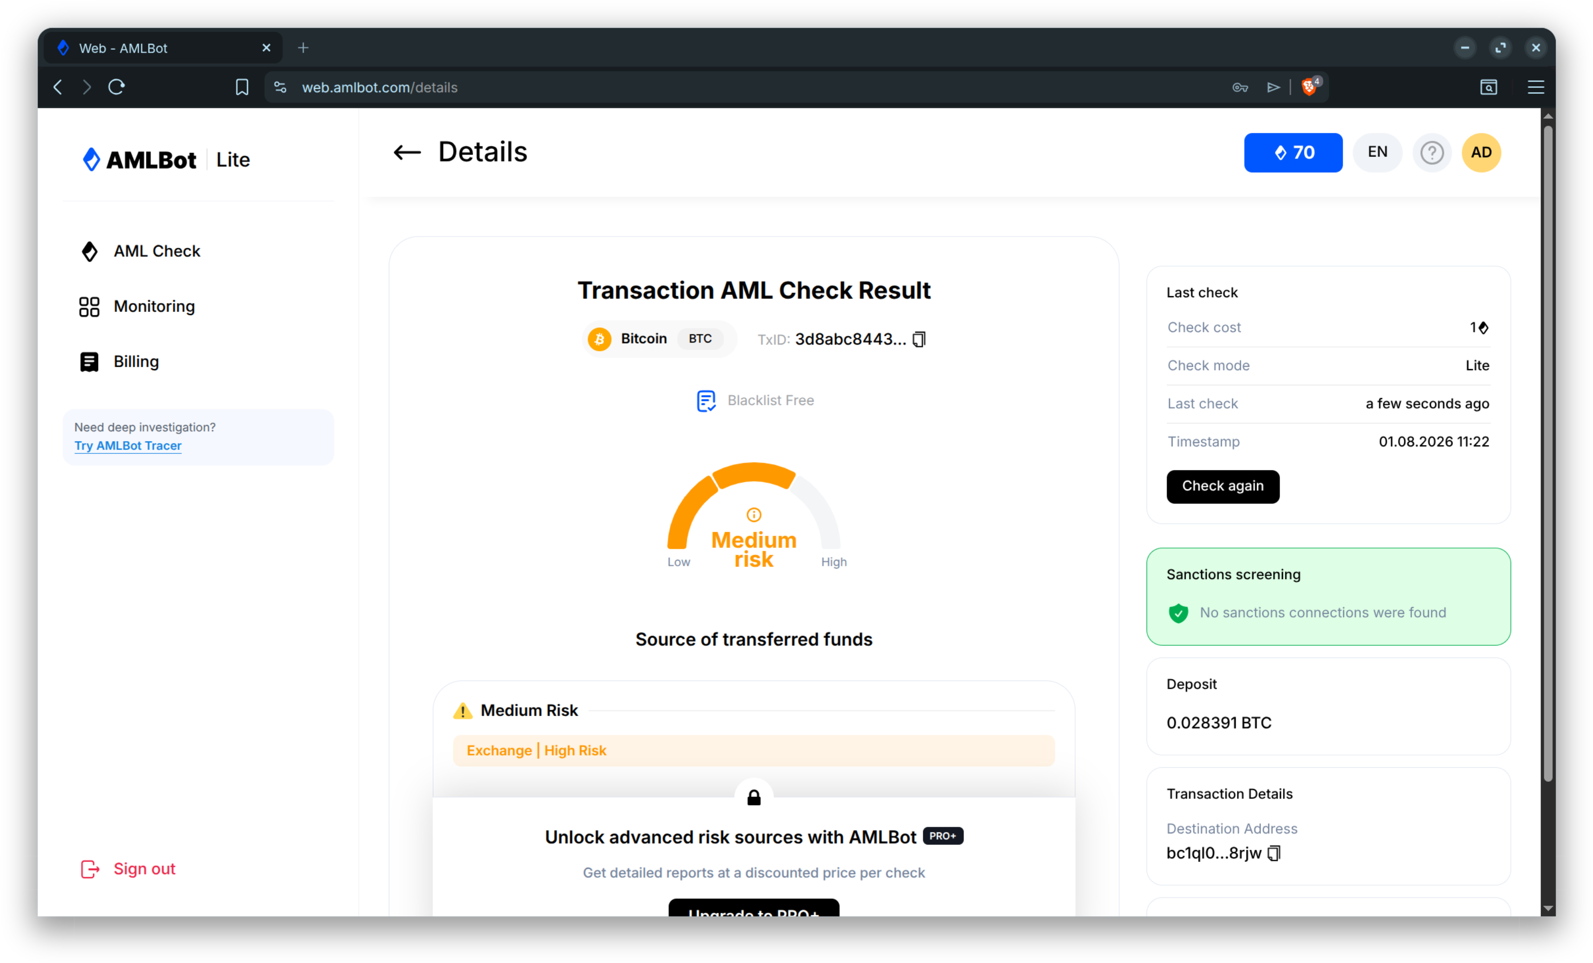This screenshot has height=963, width=1593.
Task: Click the timestamp 01.08.2026 11:22
Action: pos(1433,442)
